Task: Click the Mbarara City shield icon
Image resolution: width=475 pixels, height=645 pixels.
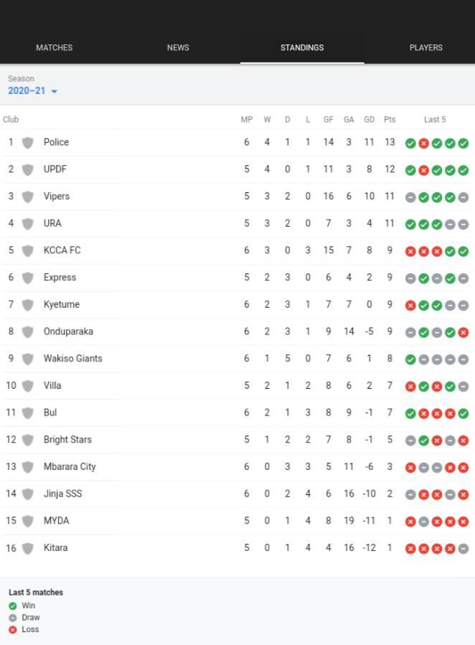Action: pos(27,467)
